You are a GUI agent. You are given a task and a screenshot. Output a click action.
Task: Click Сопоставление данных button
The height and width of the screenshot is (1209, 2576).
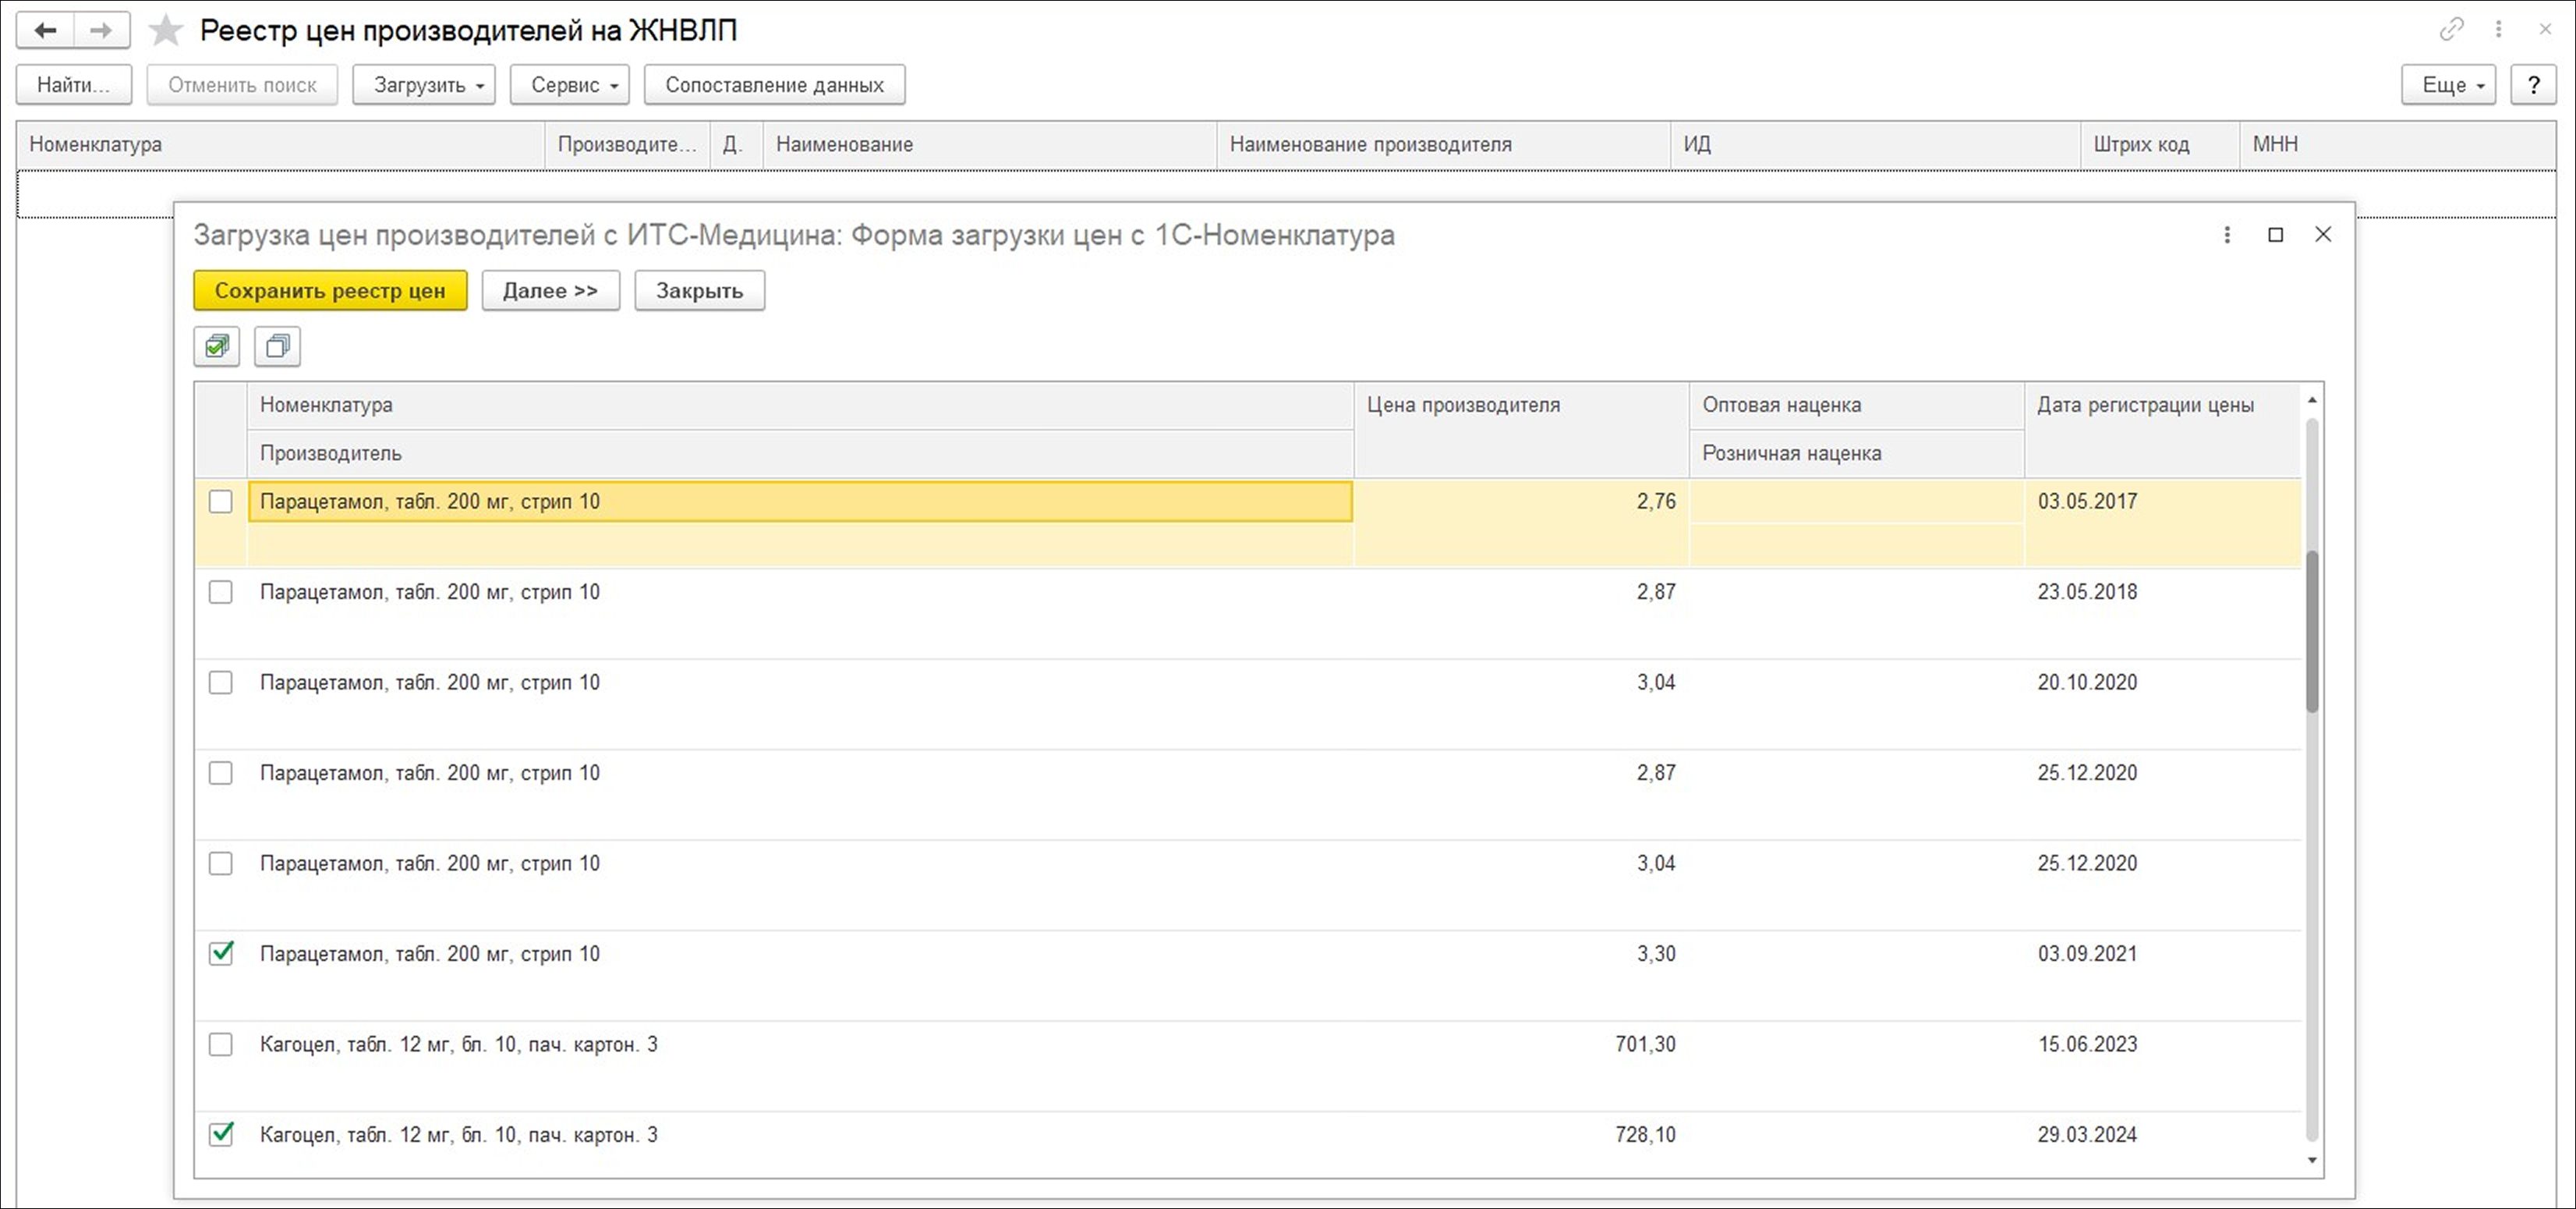[774, 85]
